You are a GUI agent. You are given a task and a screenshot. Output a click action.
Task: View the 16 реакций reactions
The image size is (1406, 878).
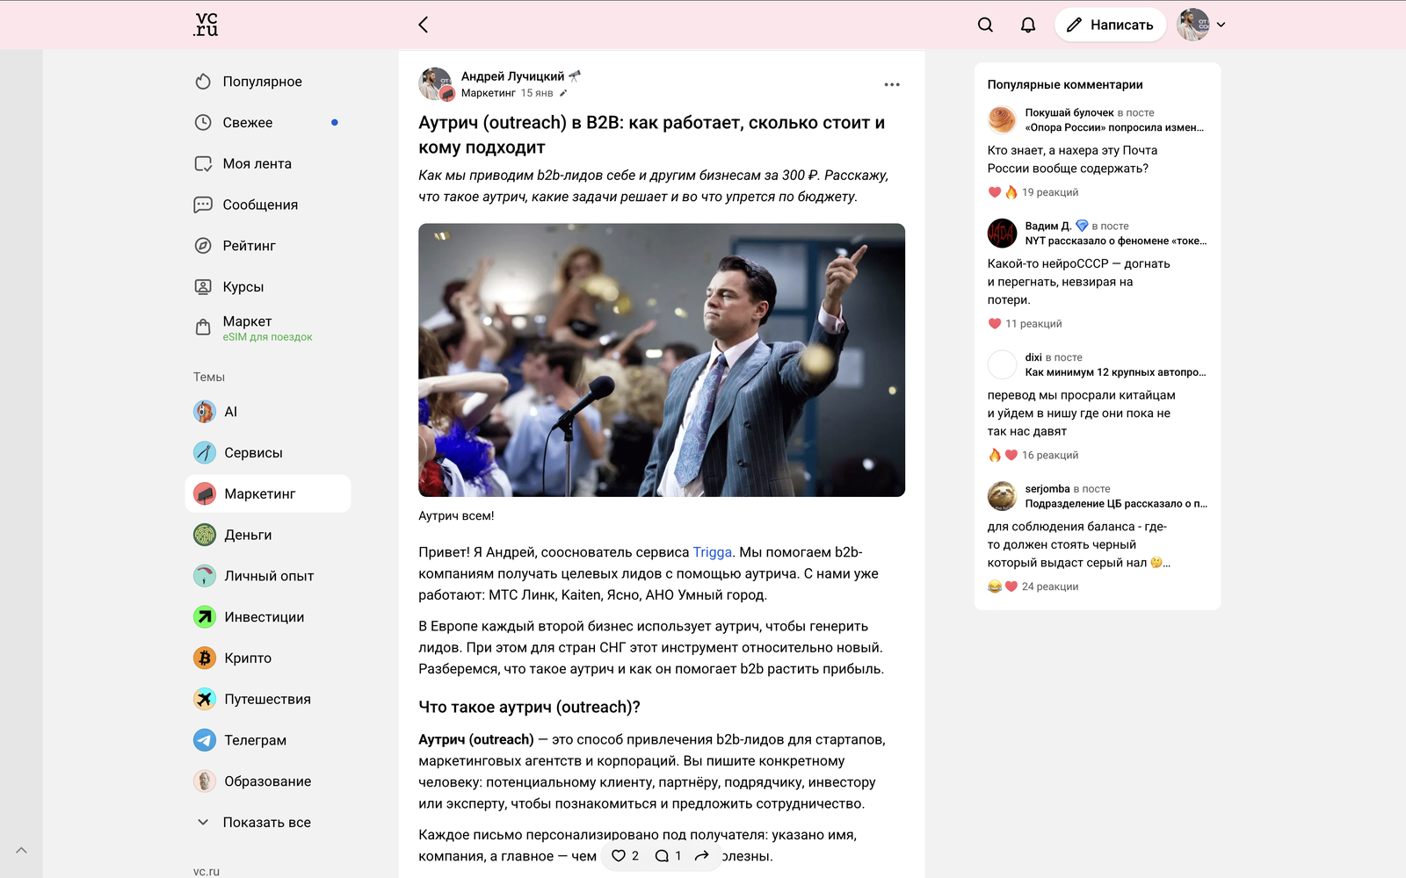click(x=1033, y=456)
